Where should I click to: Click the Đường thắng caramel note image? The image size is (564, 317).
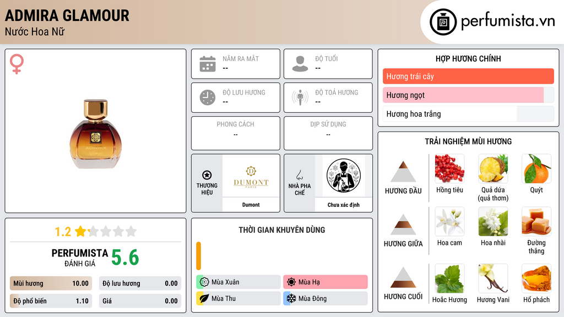point(536,221)
